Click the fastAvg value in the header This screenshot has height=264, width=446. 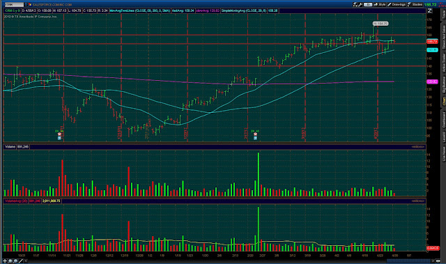183,11
